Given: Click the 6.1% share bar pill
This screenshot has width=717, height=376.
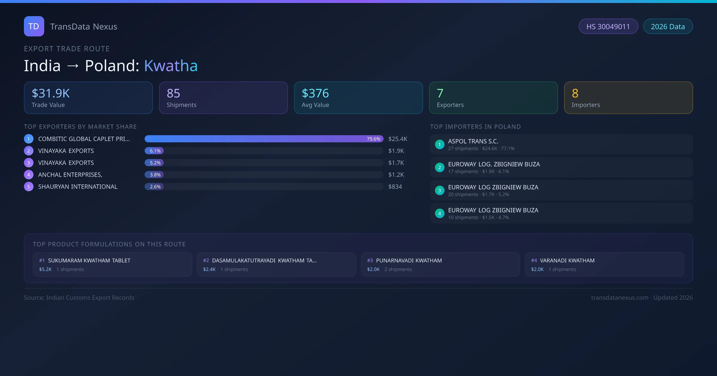Looking at the screenshot, I should pos(154,151).
